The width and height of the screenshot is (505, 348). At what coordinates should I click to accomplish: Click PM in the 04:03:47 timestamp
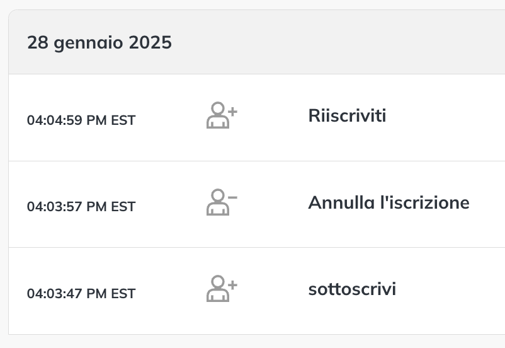coord(96,294)
